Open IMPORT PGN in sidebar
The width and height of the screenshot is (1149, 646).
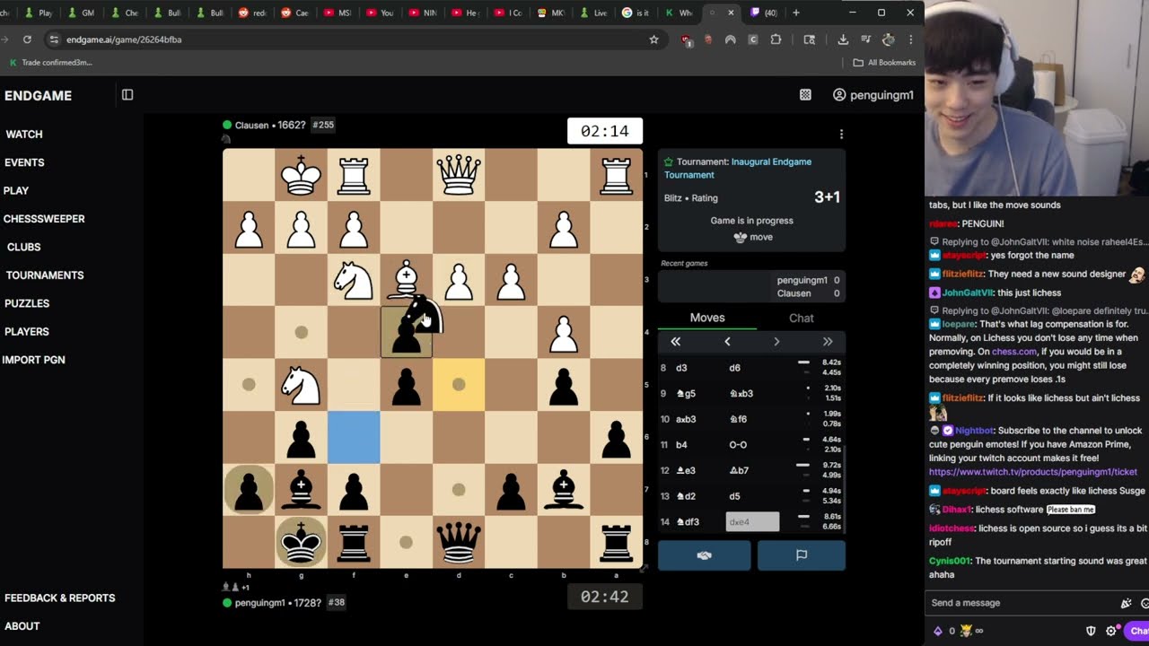pos(34,360)
